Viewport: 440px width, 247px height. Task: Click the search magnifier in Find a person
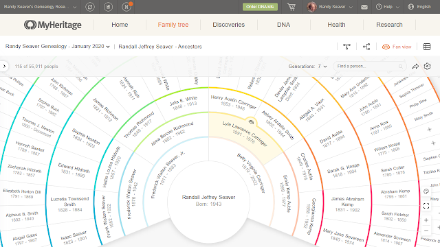[x=400, y=67]
